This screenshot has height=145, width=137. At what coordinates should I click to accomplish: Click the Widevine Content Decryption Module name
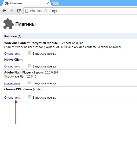31,43
